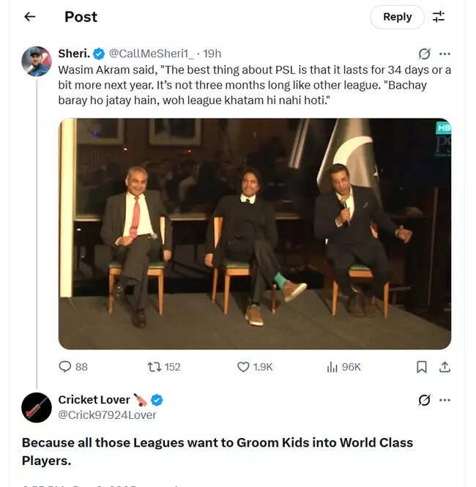Open Cricket Lover's profile avatar
Viewport: 476px width, 487px height.
37,407
